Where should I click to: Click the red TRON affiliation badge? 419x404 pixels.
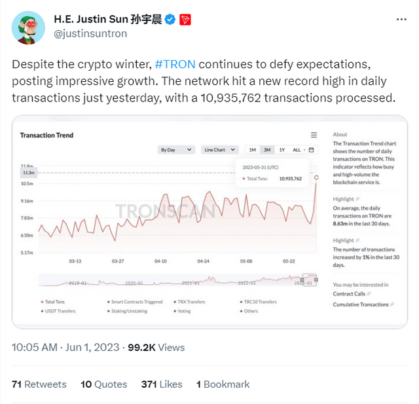click(185, 20)
